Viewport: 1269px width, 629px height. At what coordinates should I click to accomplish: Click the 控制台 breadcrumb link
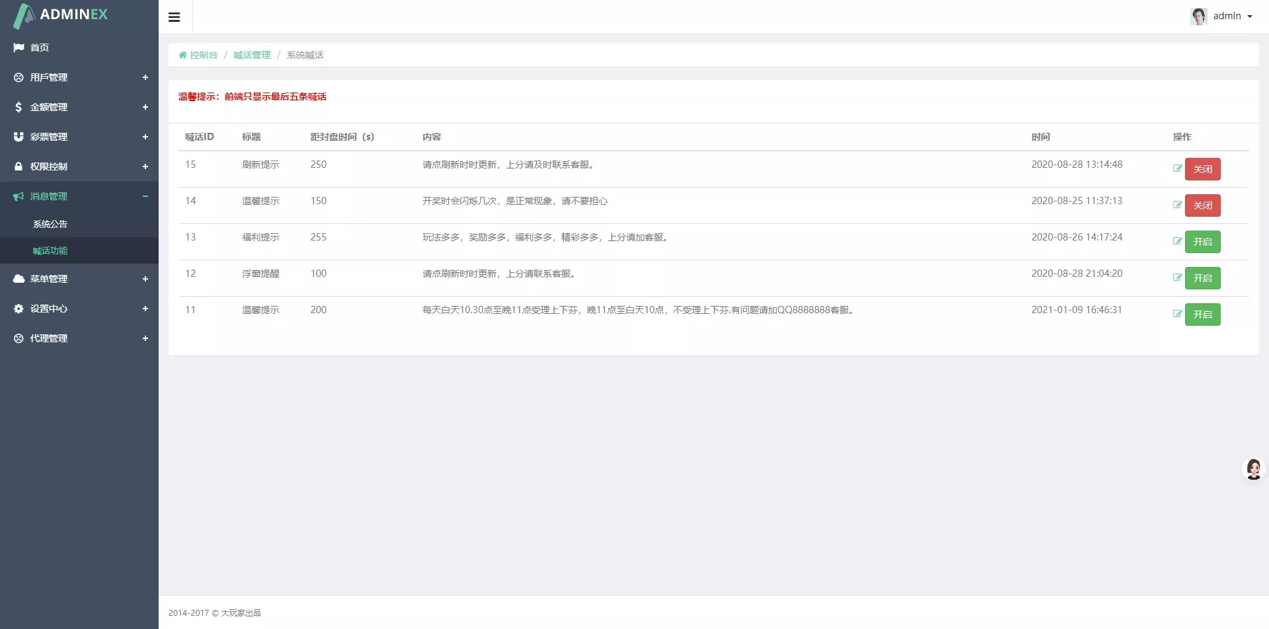(203, 55)
